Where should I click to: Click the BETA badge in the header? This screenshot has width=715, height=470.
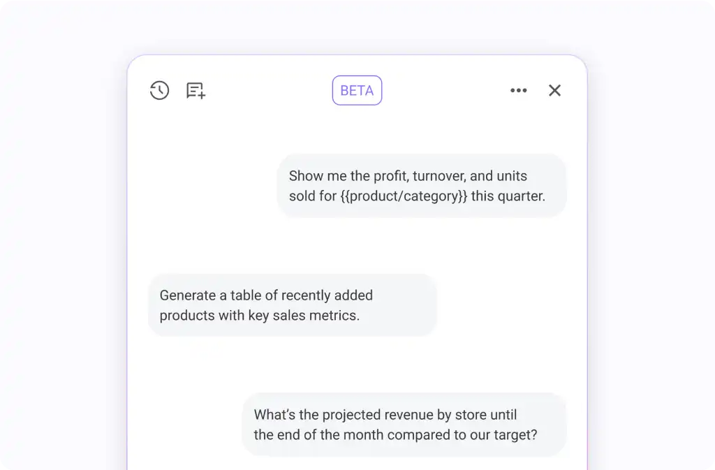coord(357,90)
